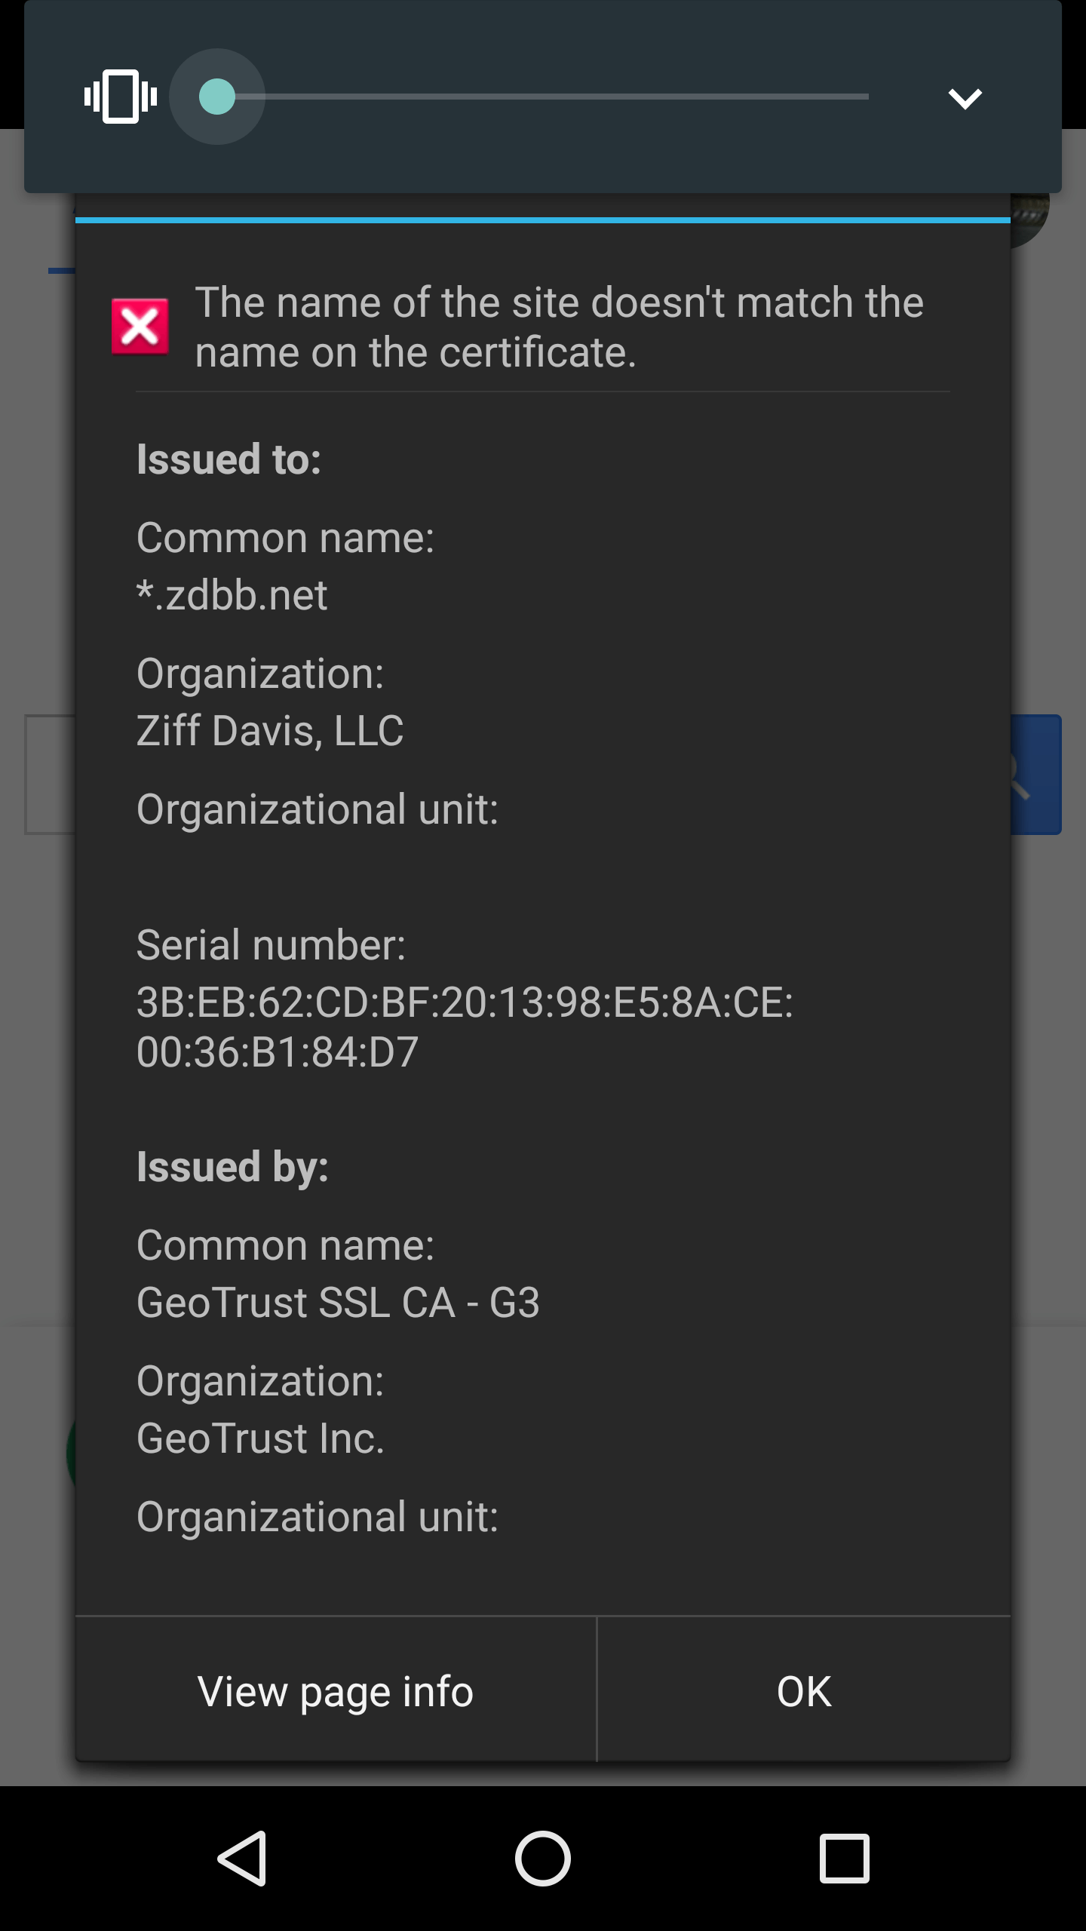
Task: Tap the certificate name mismatch warning text
Action: (558, 327)
